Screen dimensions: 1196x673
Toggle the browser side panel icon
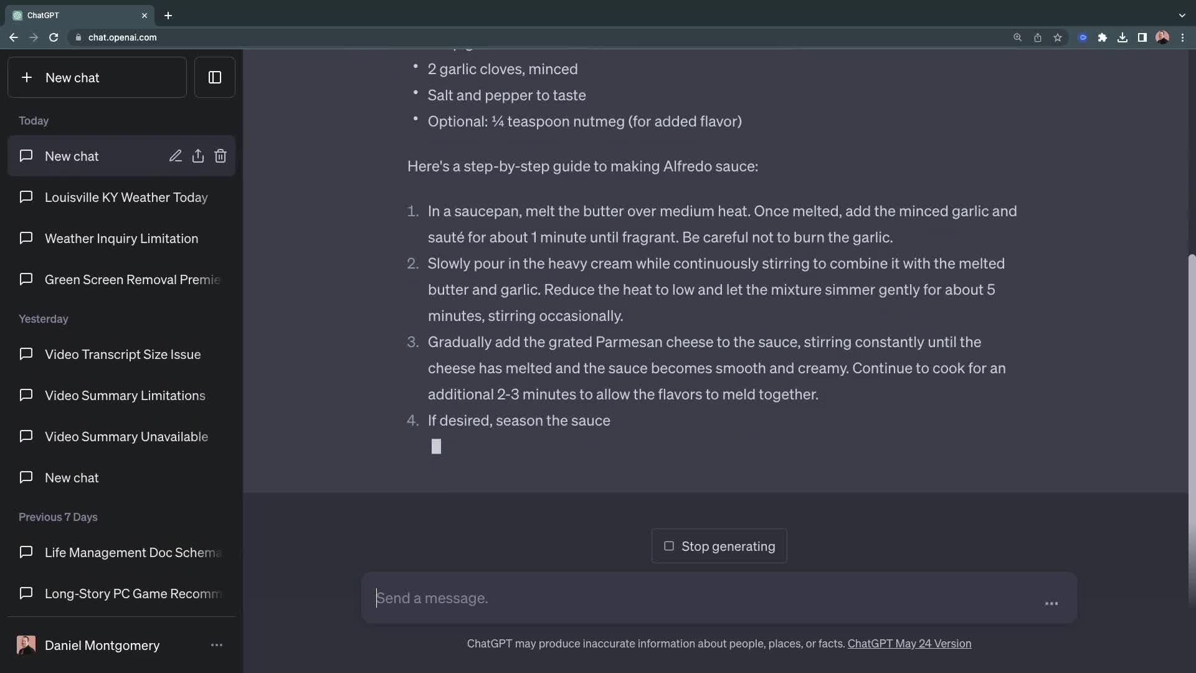click(x=1142, y=37)
